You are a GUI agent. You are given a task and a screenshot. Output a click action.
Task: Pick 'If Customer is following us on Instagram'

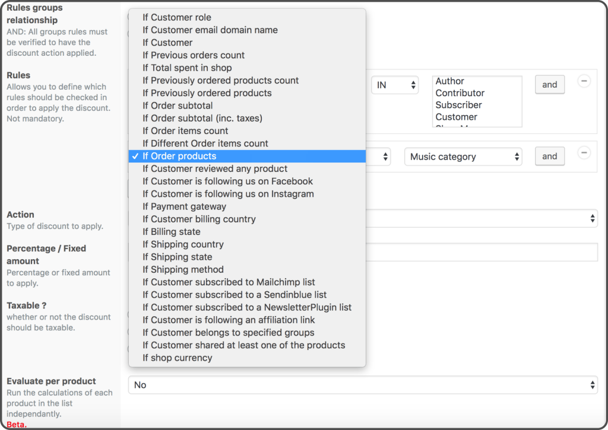point(228,194)
